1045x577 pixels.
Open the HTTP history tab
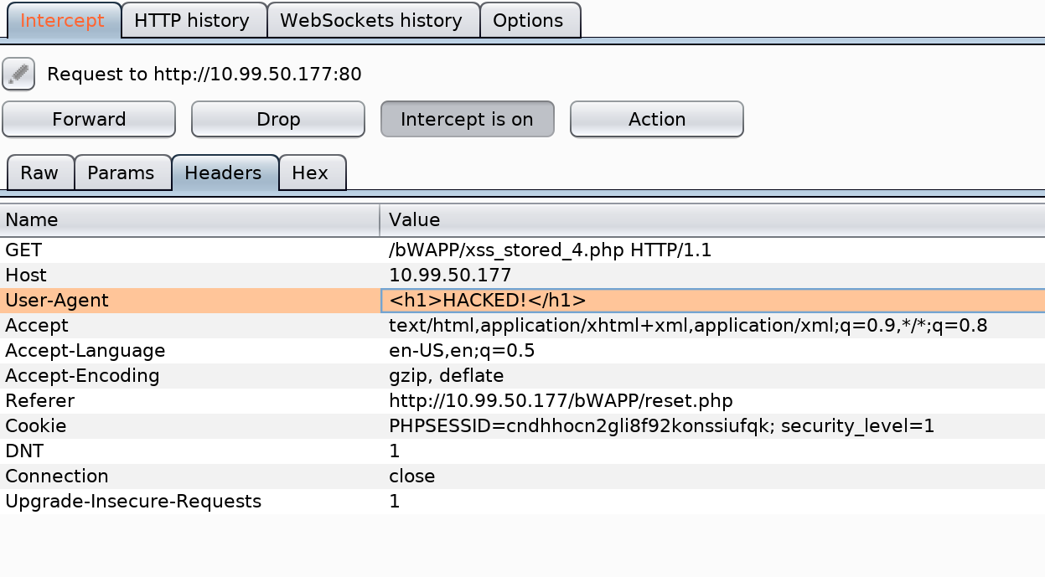(193, 20)
